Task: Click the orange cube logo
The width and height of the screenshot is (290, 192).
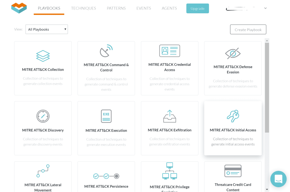Action: click(19, 8)
